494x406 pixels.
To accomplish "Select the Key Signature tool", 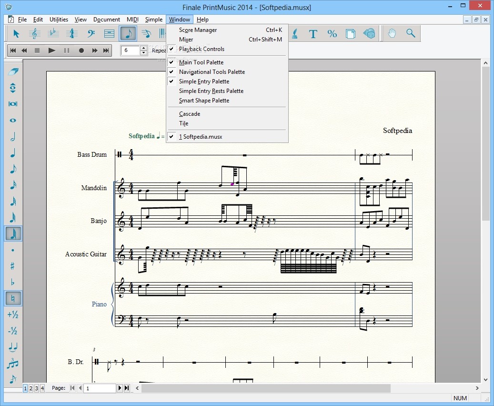I will [53, 33].
